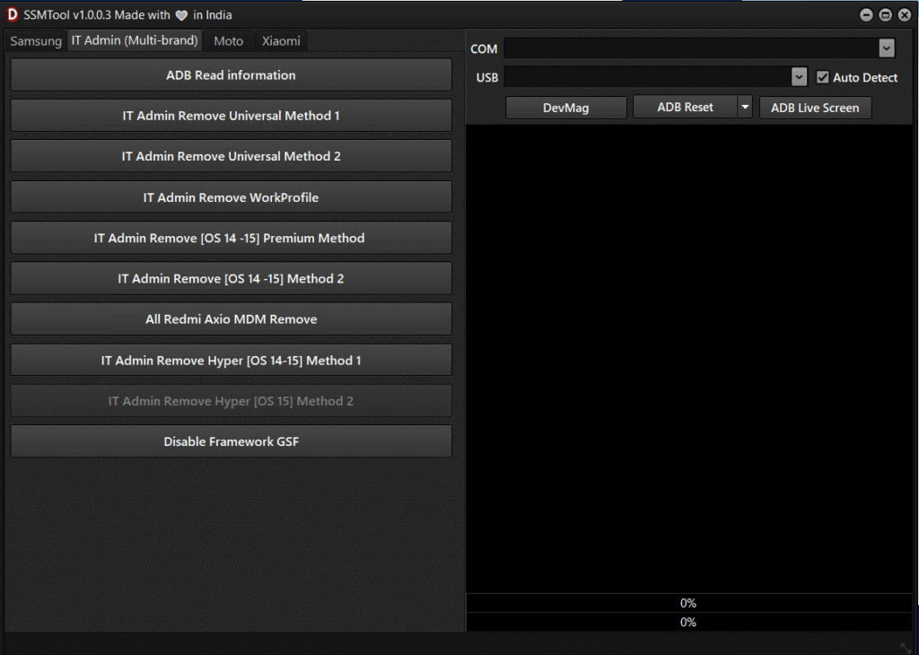Start All Redmi Axio MDM Remove
Viewport: 919px width, 655px height.
tap(231, 319)
